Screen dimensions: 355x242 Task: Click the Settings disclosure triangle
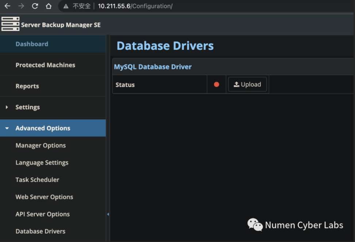pos(6,107)
